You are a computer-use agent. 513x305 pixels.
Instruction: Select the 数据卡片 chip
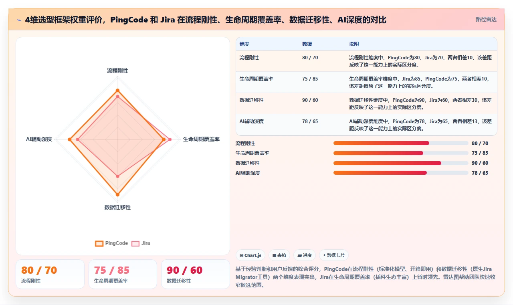(x=334, y=255)
